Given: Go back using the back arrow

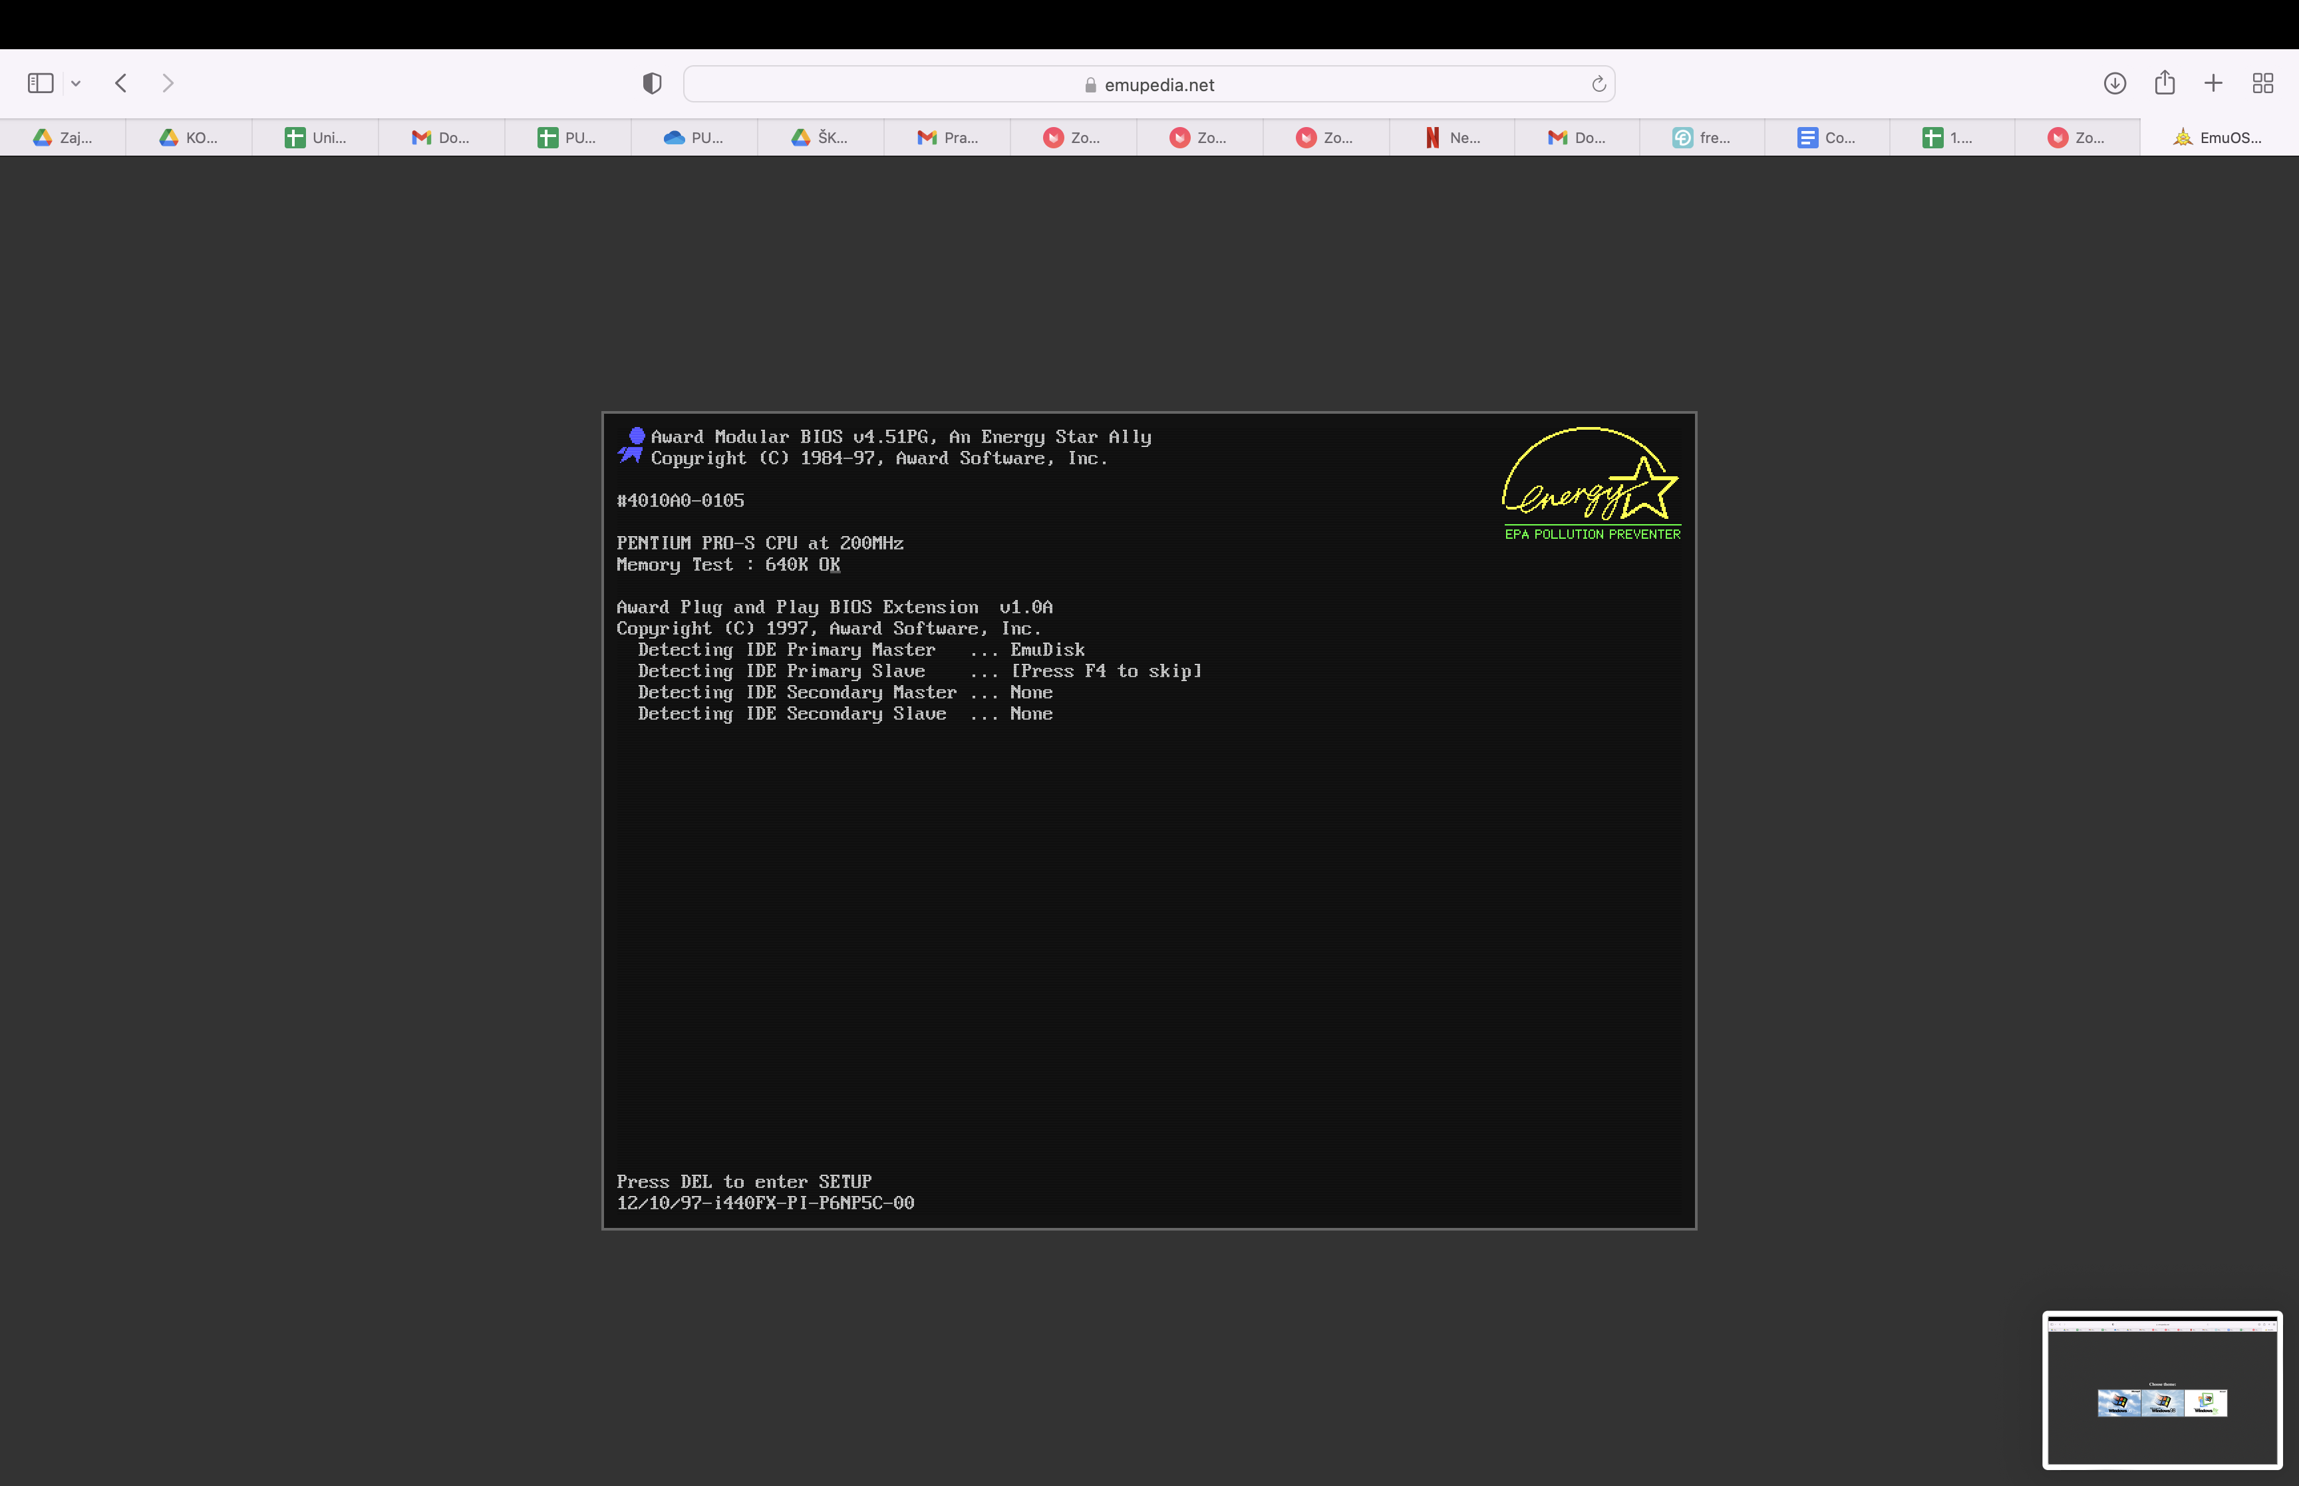Looking at the screenshot, I should click(122, 83).
